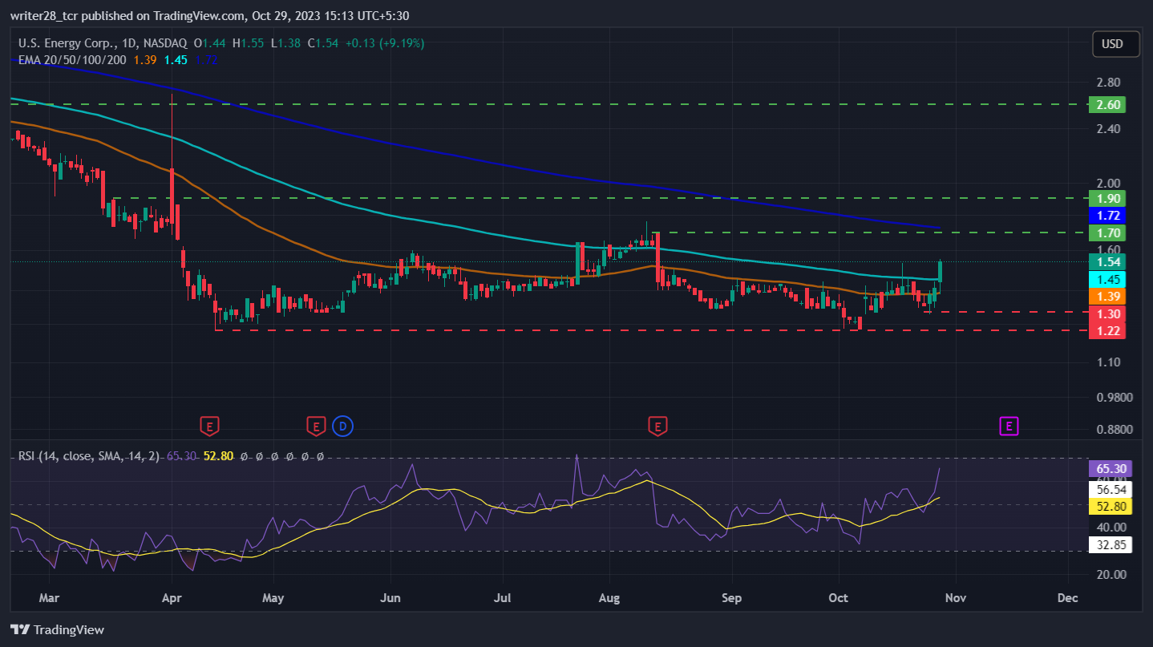1153x647 pixels.
Task: Click the Dec label on time axis
Action: coord(1067,598)
